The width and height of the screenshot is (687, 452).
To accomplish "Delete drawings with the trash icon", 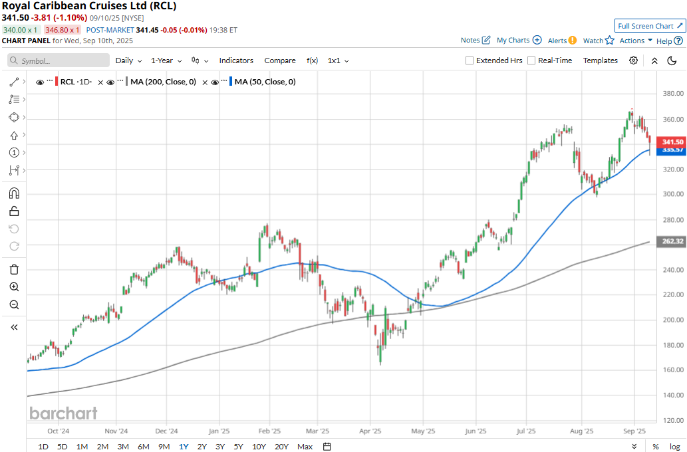I will (14, 269).
